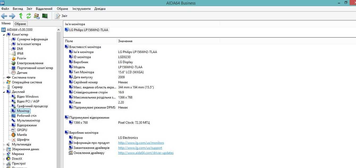Viewport: 356px width, 168px height.
Task: Click the Шрифти font icon
Action: [x=14, y=140]
